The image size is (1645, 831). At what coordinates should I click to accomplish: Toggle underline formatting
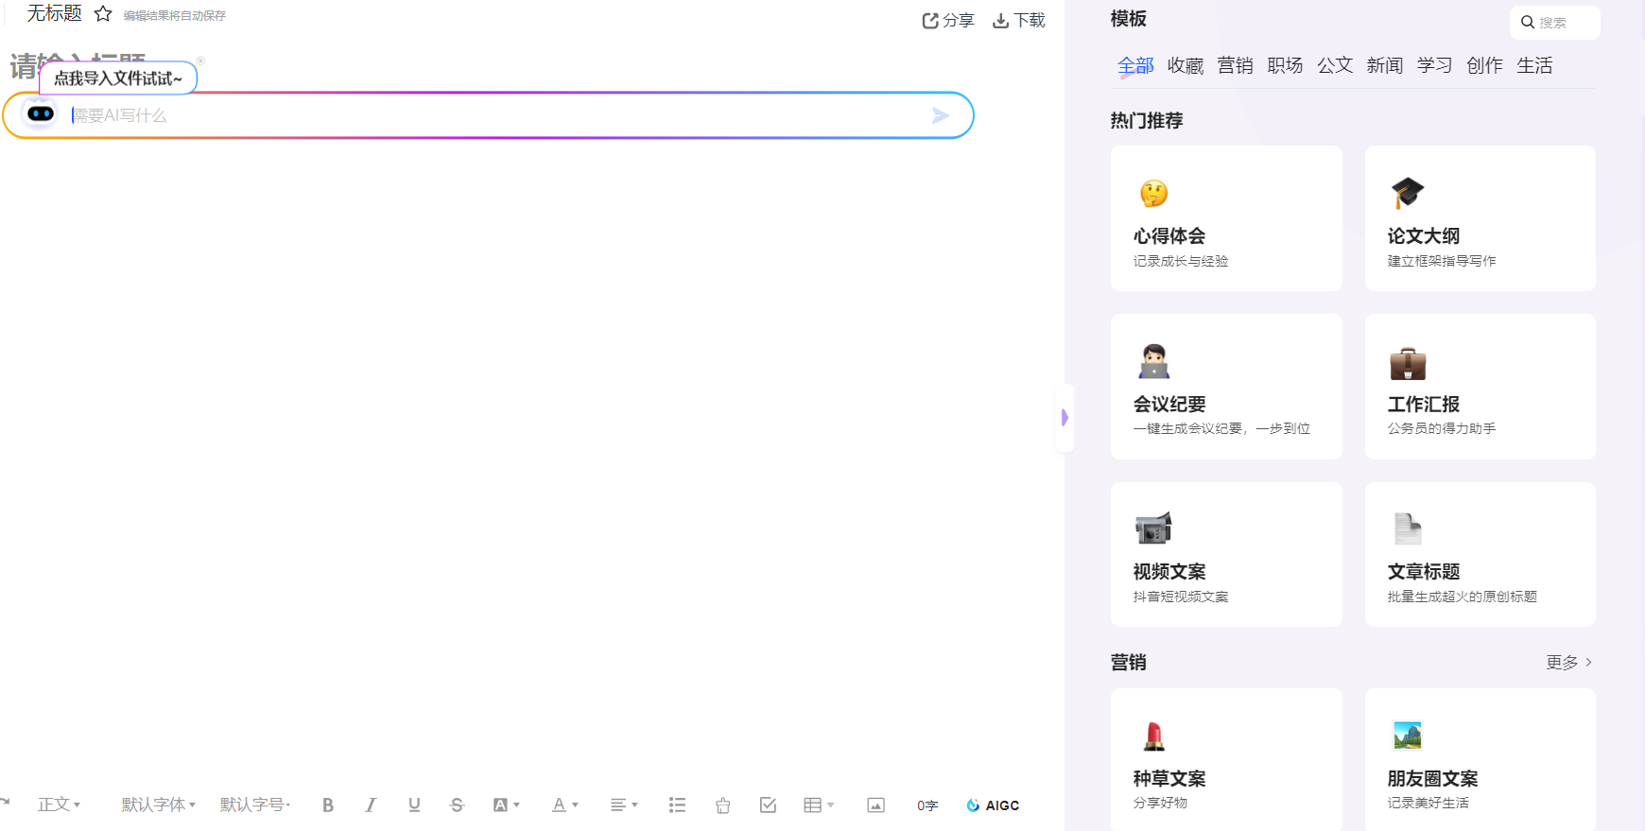[414, 805]
